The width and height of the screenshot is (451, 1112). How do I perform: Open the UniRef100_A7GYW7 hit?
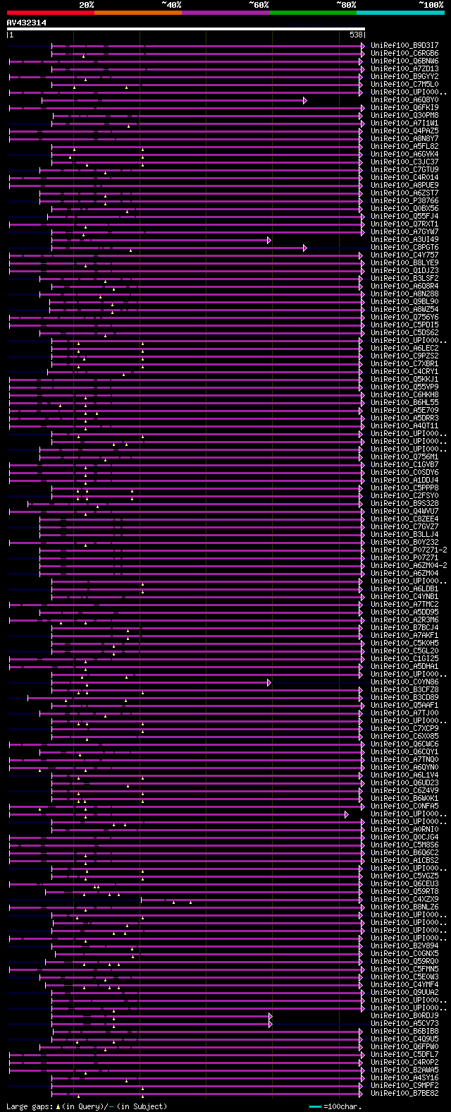point(404,231)
